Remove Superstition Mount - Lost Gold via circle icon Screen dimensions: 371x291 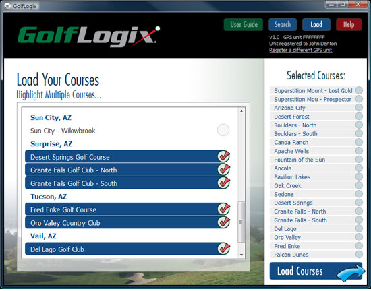tap(359, 90)
